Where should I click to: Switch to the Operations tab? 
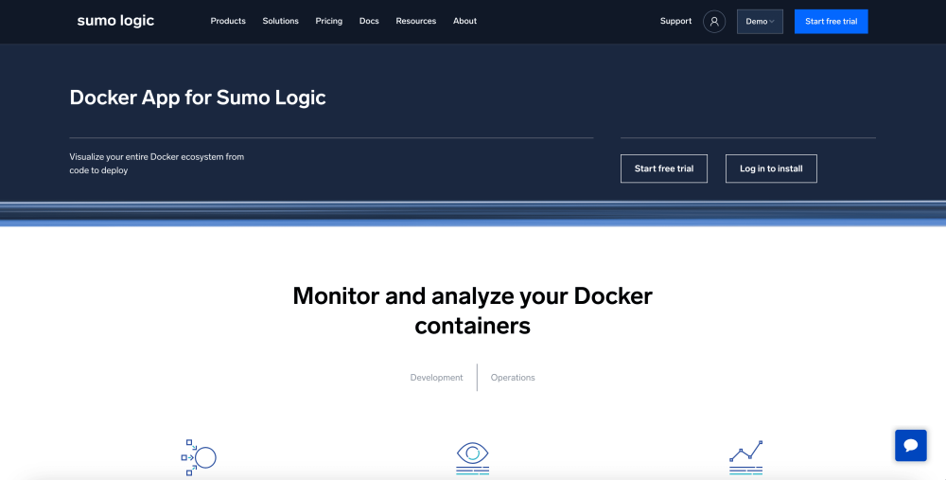tap(513, 378)
